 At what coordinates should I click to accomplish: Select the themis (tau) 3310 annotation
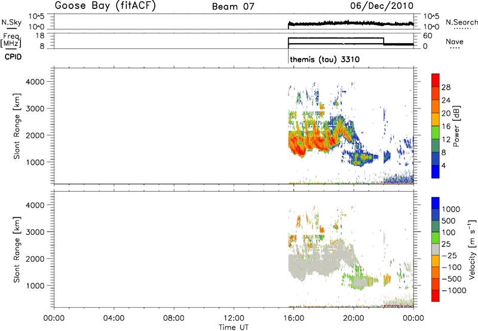point(324,59)
